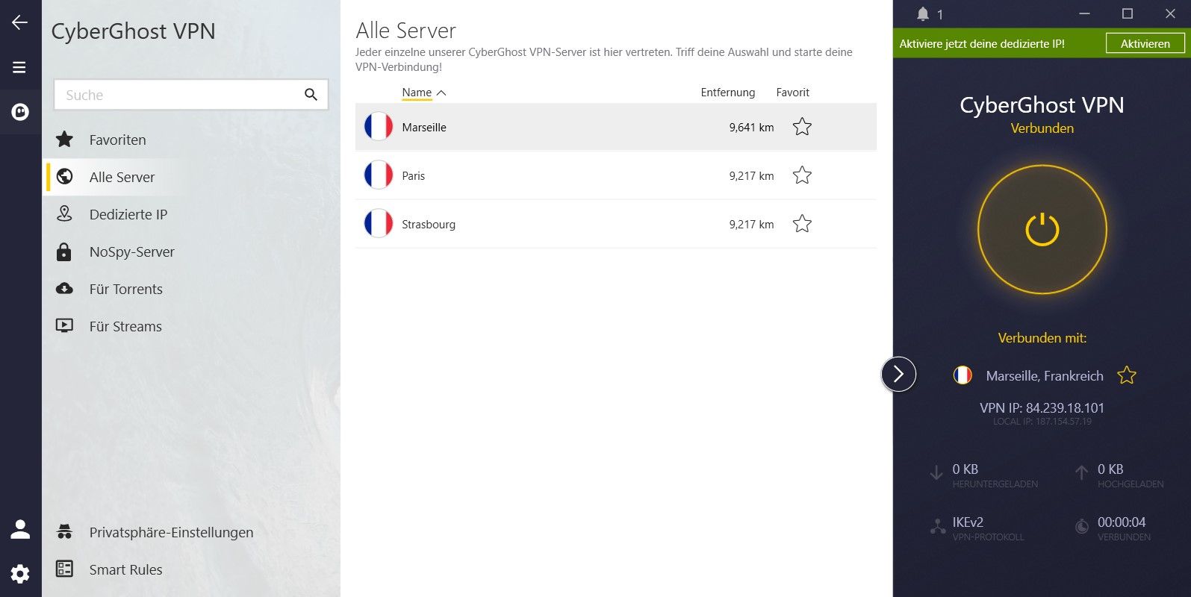Click the Aktivieren button
Viewport: 1191px width, 597px height.
click(1145, 43)
